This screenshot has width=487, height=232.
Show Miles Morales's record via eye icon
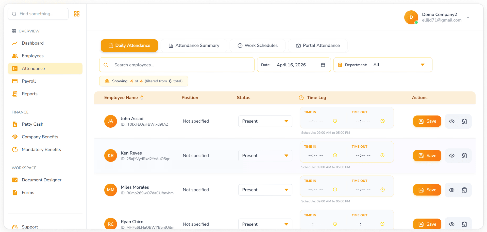tap(451, 190)
